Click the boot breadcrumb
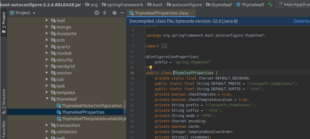310x139 pixels. coord(155,4)
